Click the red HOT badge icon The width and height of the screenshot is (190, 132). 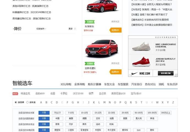(15, 94)
